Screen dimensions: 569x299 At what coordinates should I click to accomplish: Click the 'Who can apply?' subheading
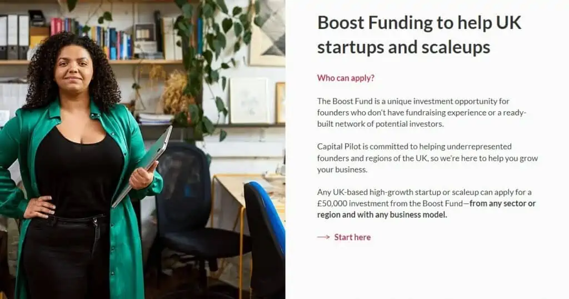346,78
